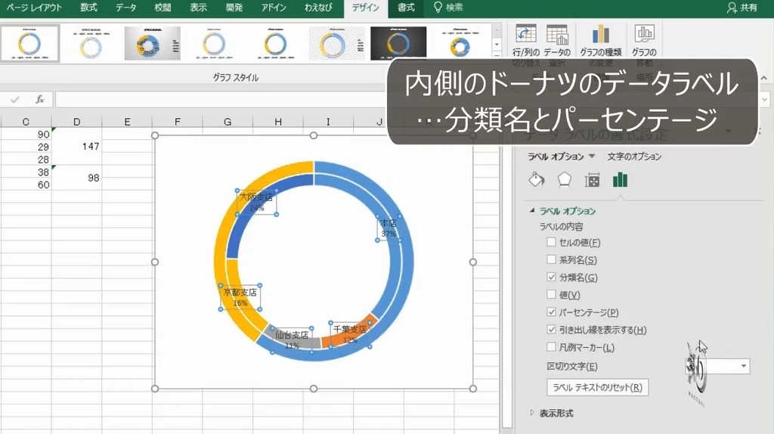The width and height of the screenshot is (774, 434).
Task: Open the 書式 ribbon tab
Action: click(x=406, y=8)
